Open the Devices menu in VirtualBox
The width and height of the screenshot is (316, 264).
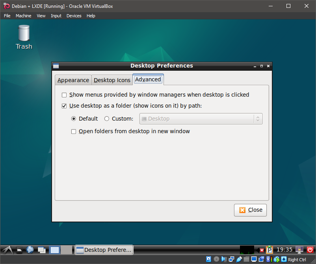click(74, 16)
